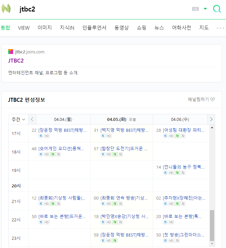Open the 어학사전 tab
Viewport: 226px width, 248px height.
tap(182, 28)
